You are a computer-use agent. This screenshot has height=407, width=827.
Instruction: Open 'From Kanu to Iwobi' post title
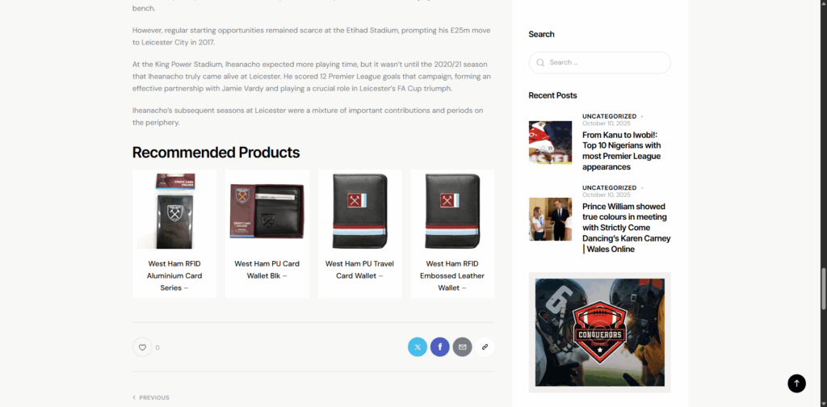pyautogui.click(x=623, y=151)
